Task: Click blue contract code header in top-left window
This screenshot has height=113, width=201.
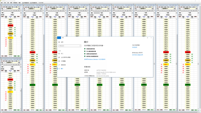Action: (x=10, y=17)
